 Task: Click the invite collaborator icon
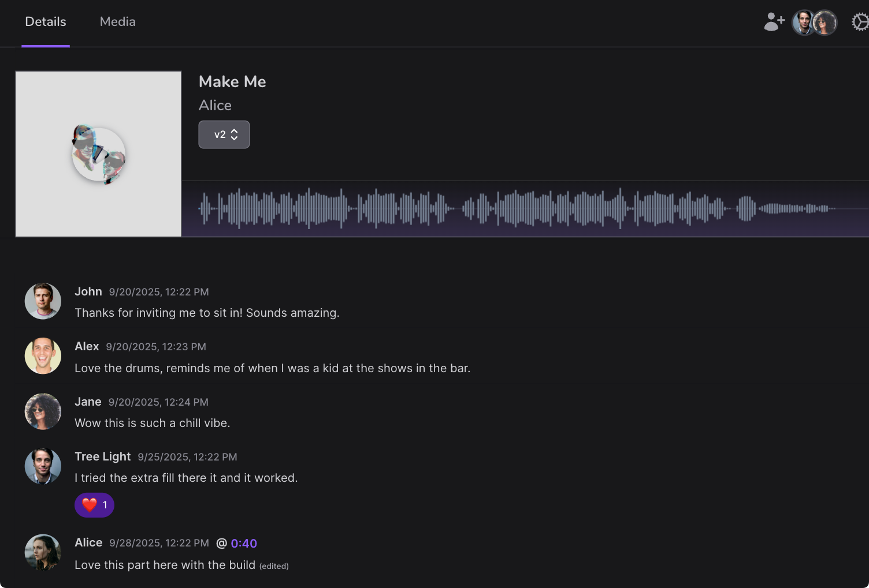pos(774,22)
